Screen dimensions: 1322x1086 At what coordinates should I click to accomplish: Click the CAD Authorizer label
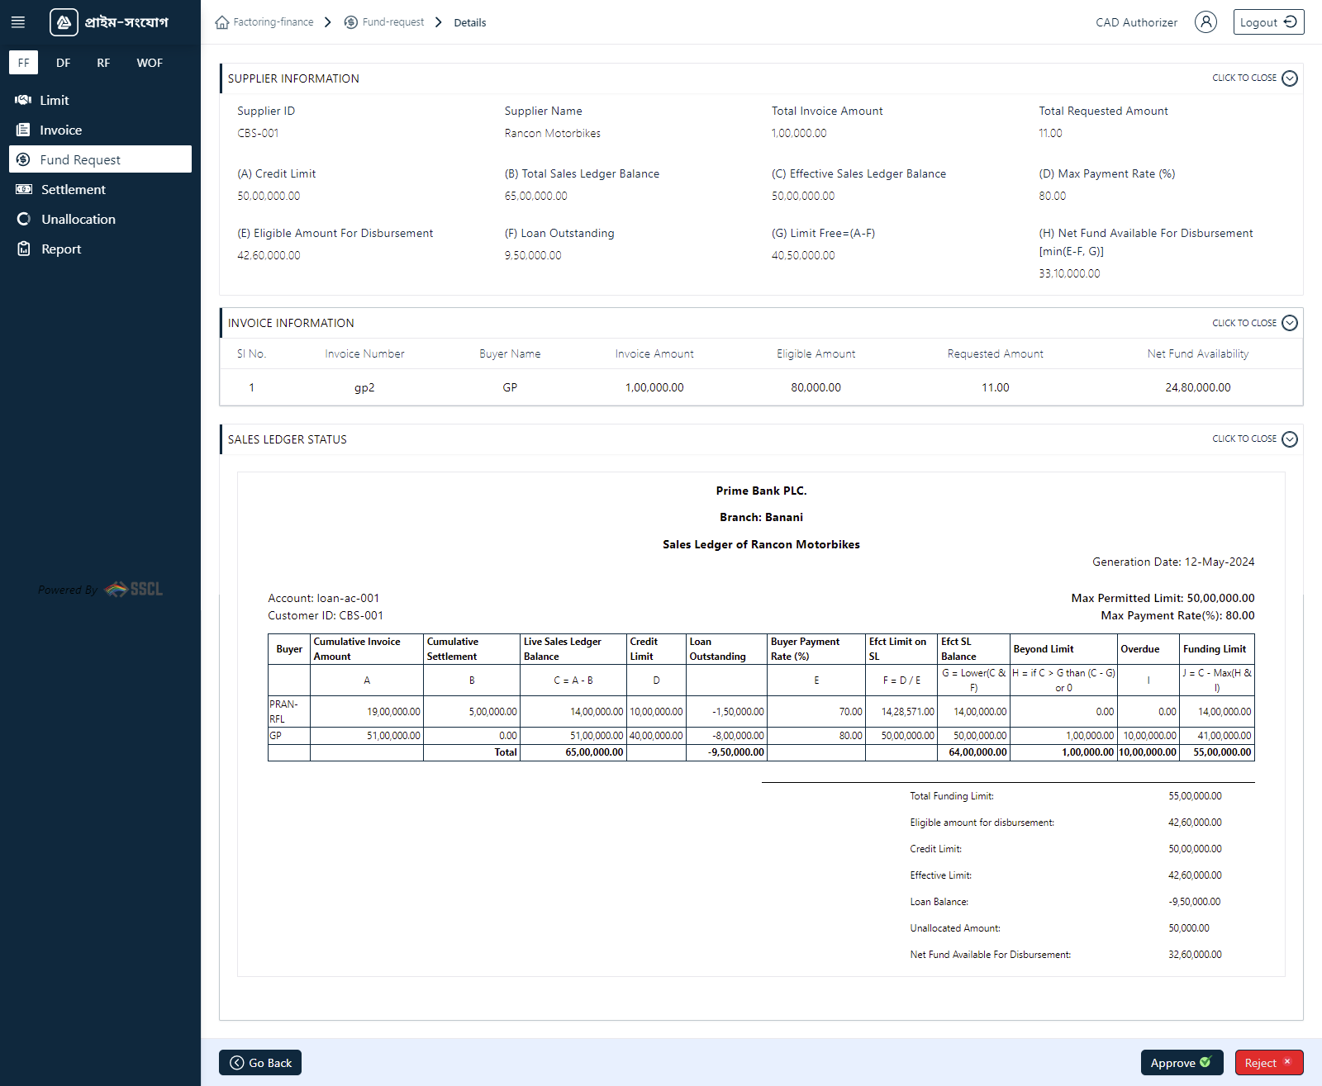pos(1137,22)
